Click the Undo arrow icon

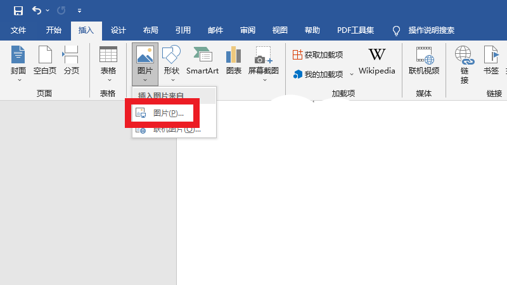pyautogui.click(x=37, y=10)
